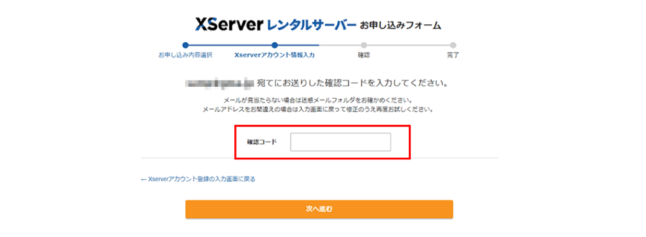Viewport: 646px width, 237px height.
Task: Go back via Xserverアカウント登録の入力画面に戻る link
Action: click(x=198, y=179)
